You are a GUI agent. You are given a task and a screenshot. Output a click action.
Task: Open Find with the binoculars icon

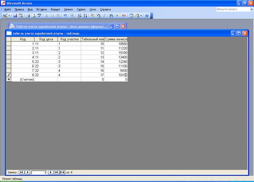point(111,15)
